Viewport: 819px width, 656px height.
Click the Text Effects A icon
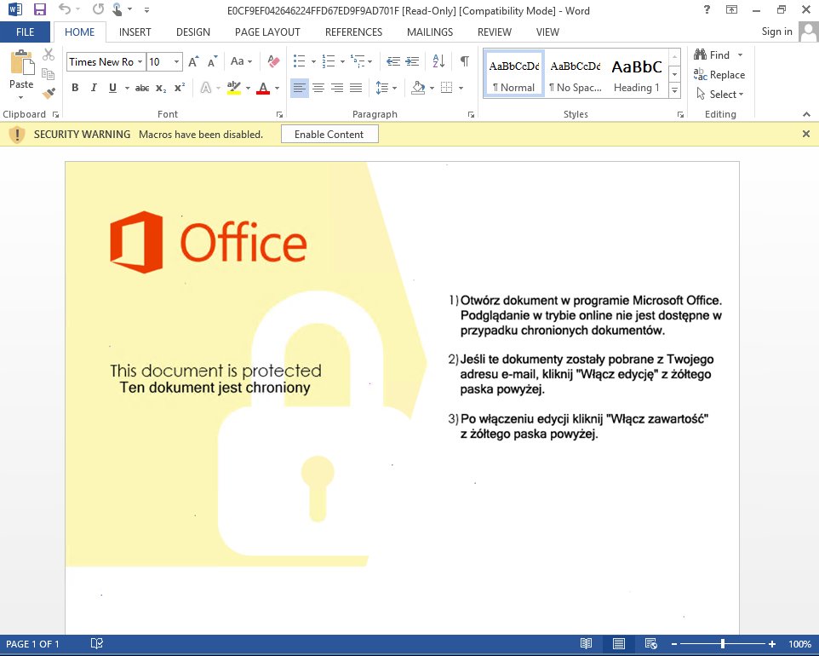coord(206,88)
